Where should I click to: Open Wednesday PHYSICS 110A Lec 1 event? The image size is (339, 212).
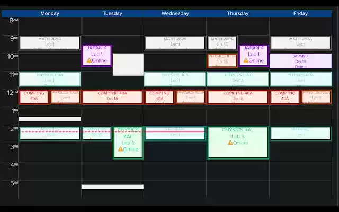click(x=175, y=79)
